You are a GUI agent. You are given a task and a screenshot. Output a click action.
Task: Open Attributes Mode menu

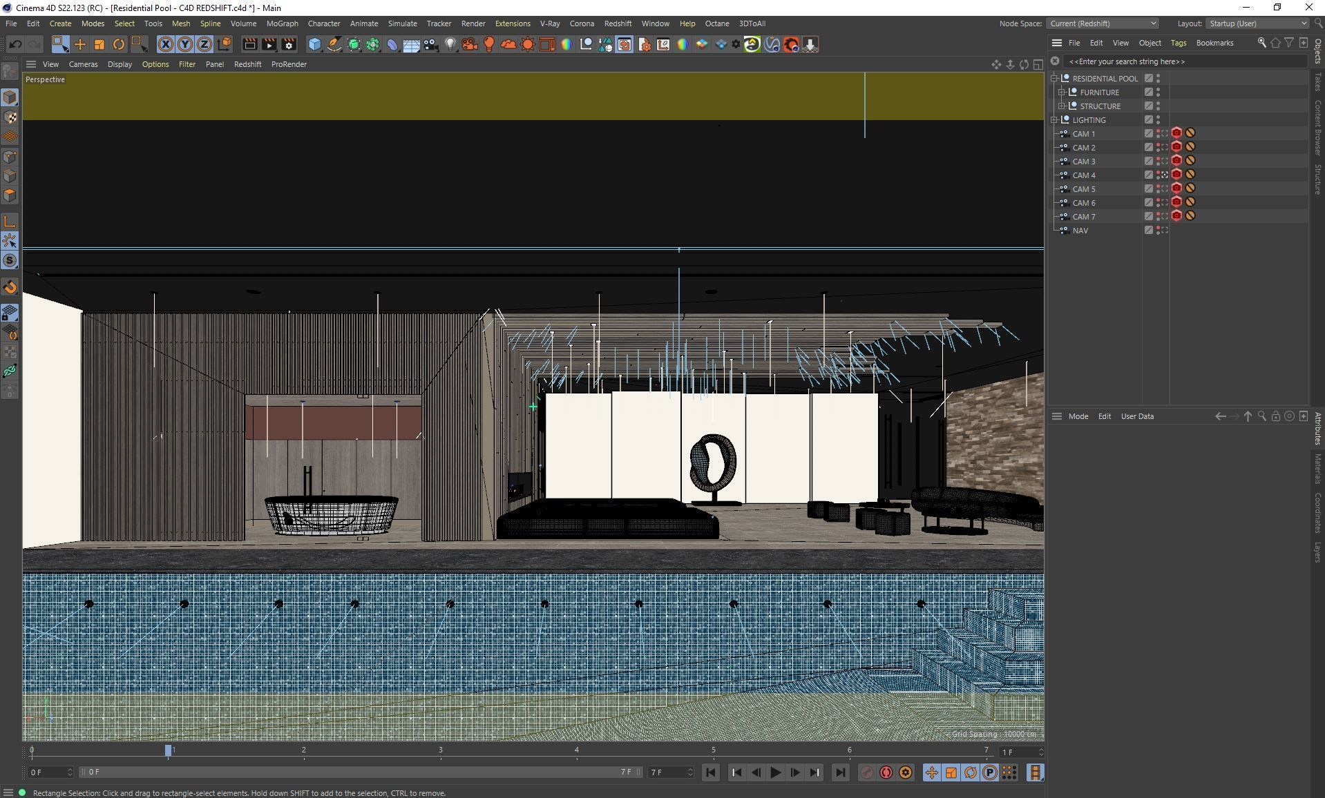coord(1078,416)
